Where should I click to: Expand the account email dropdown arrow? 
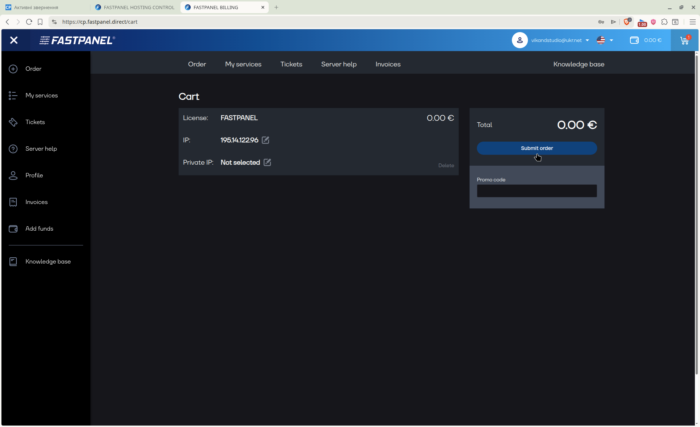click(587, 41)
